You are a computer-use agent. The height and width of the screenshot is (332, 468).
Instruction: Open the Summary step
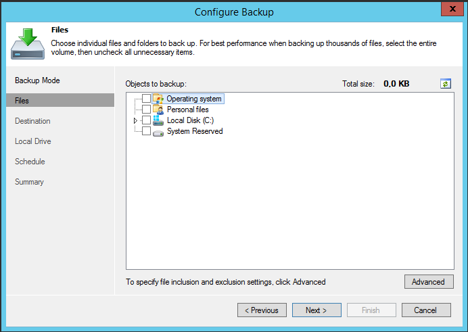click(x=29, y=182)
